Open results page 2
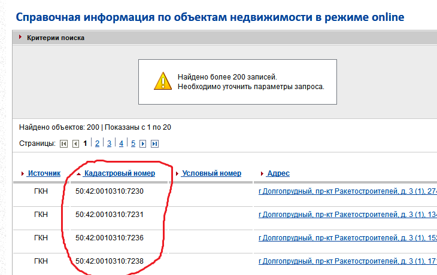Image resolution: width=437 pixels, height=275 pixels. point(98,143)
